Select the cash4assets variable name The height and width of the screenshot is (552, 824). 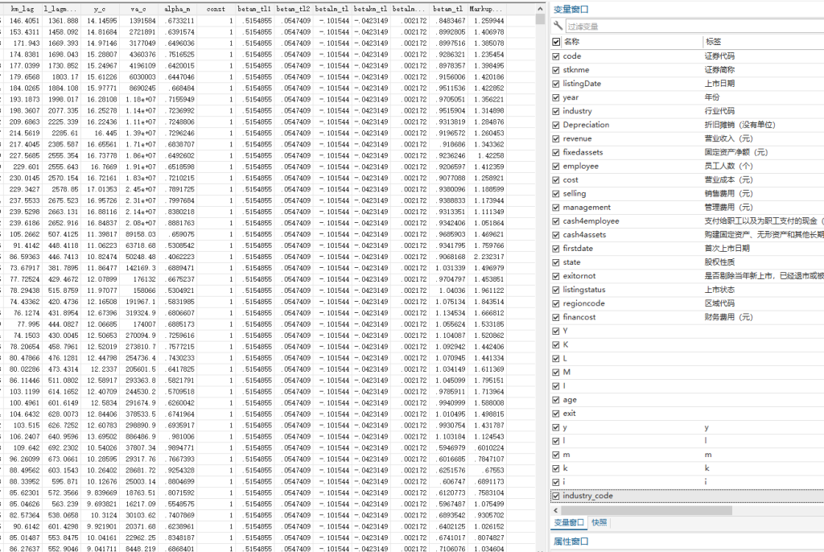point(584,234)
